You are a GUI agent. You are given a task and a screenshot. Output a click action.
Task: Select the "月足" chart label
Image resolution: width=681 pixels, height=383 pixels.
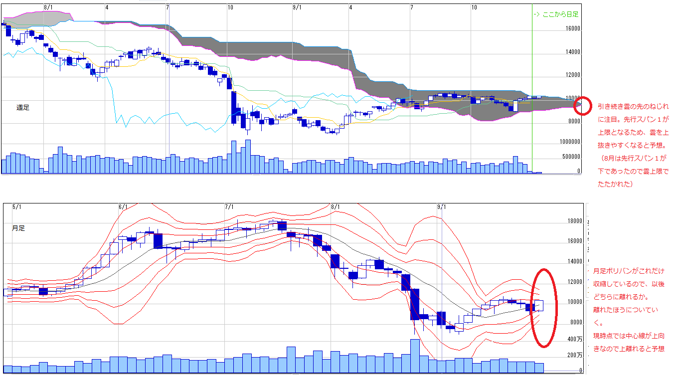[x=18, y=228]
